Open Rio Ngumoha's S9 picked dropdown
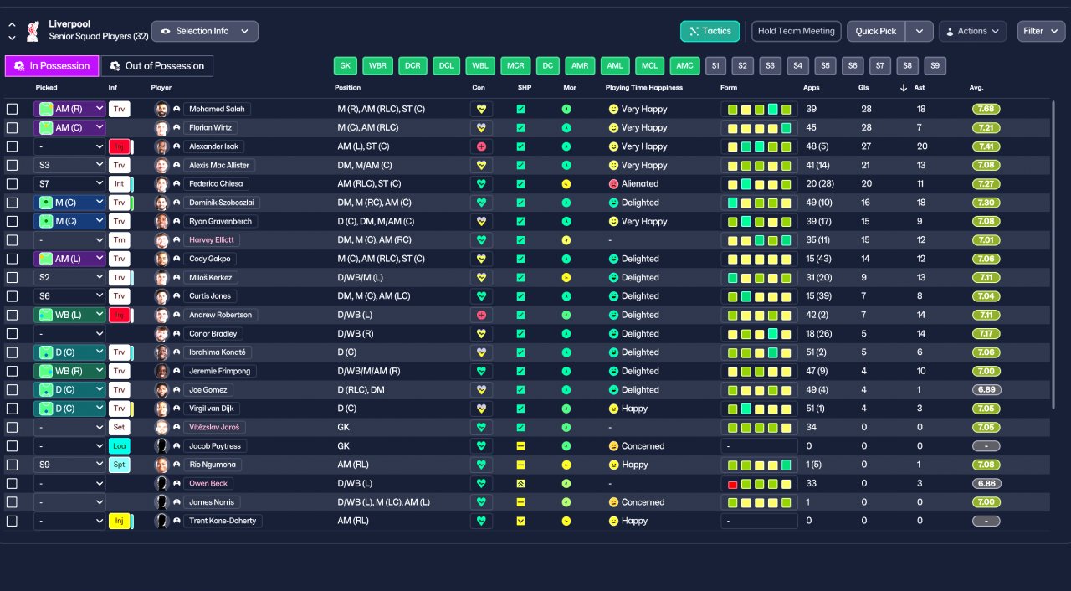The height and width of the screenshot is (591, 1071). coord(69,465)
